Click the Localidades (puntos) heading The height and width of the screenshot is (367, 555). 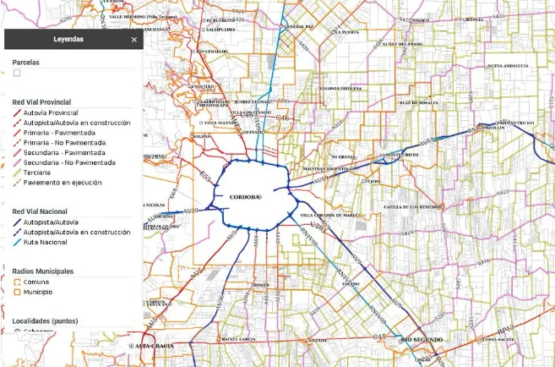pyautogui.click(x=45, y=321)
